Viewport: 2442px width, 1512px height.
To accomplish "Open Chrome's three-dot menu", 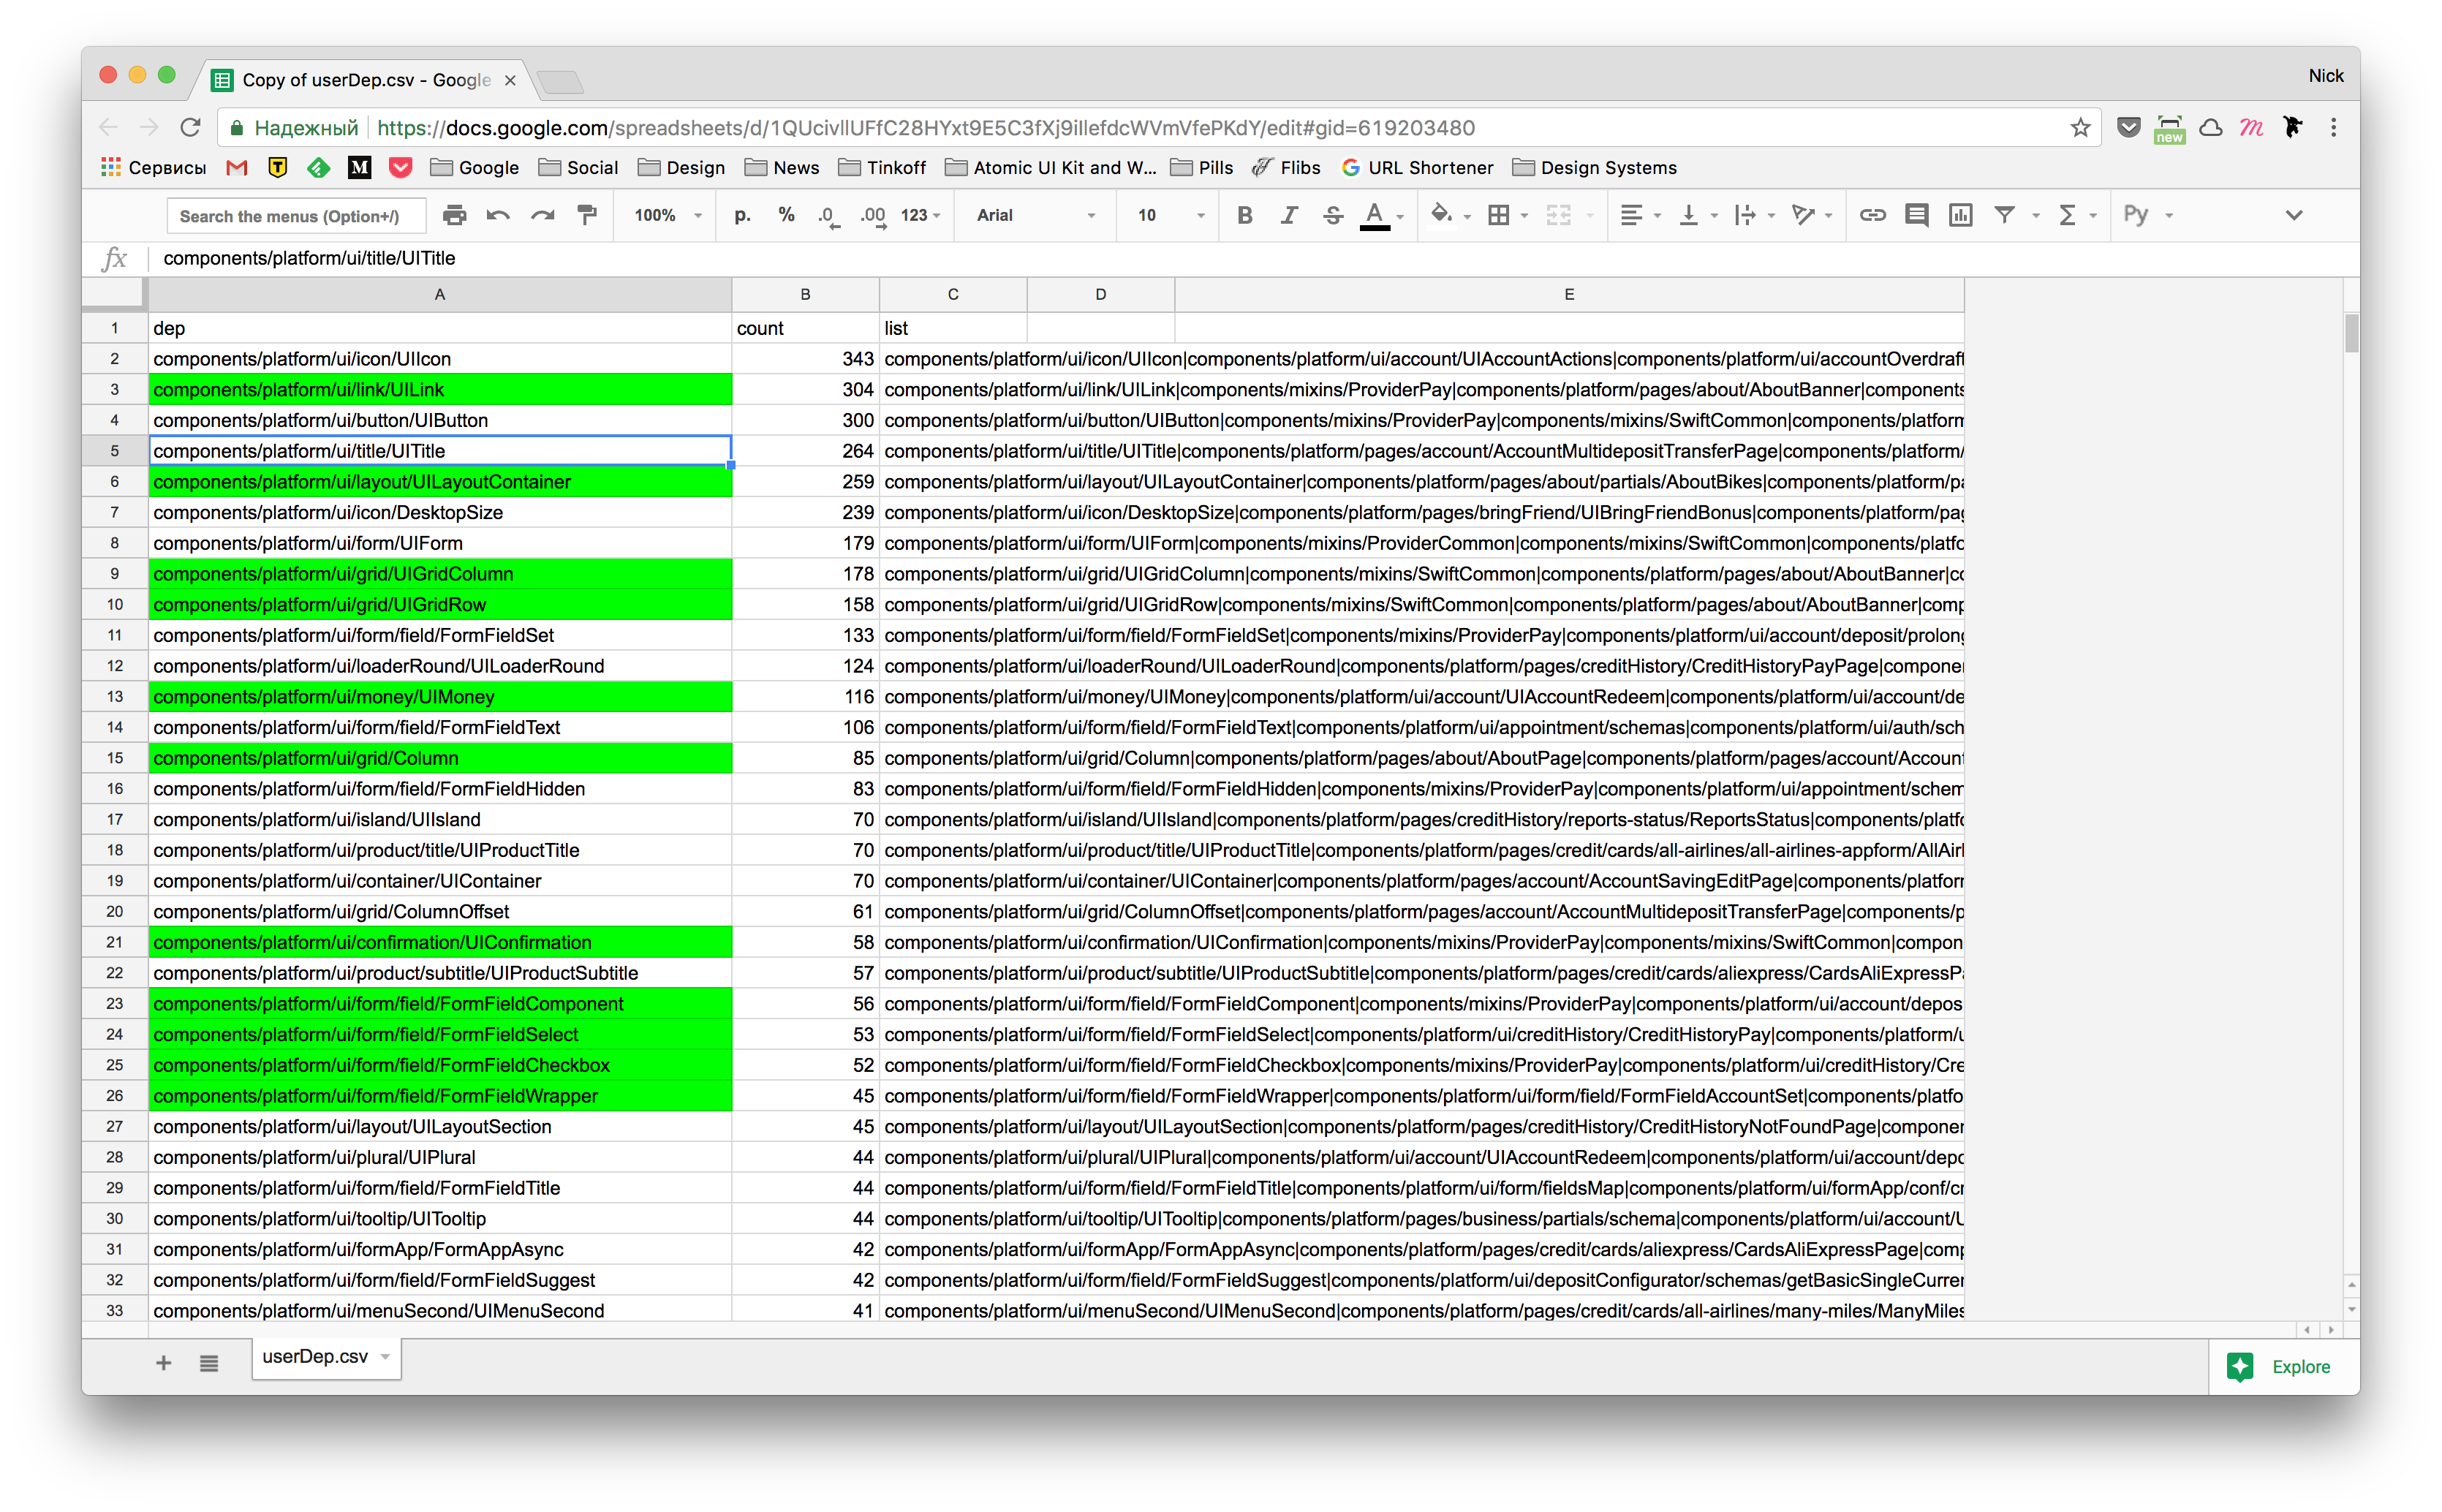I will click(x=2333, y=127).
